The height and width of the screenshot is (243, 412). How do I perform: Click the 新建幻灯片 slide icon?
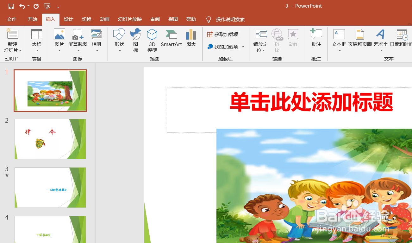point(12,34)
